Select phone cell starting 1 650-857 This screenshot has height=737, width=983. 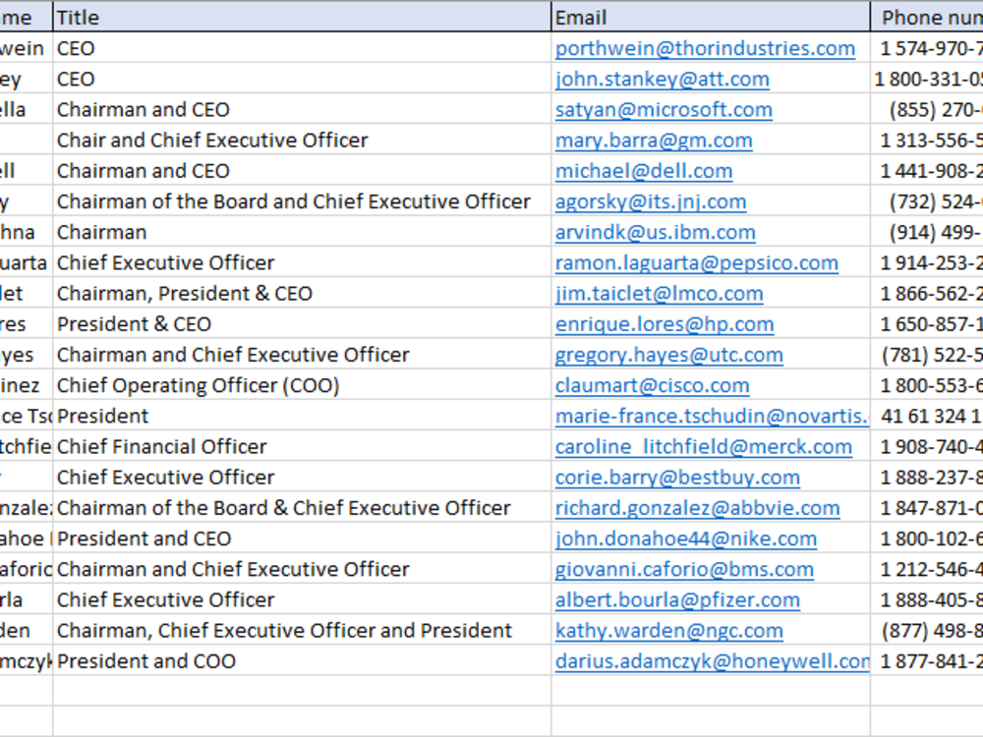click(x=927, y=324)
